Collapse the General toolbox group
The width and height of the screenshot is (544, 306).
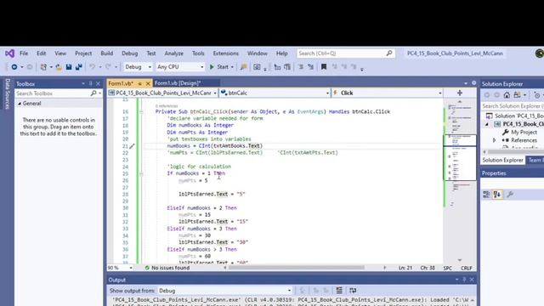pos(20,104)
